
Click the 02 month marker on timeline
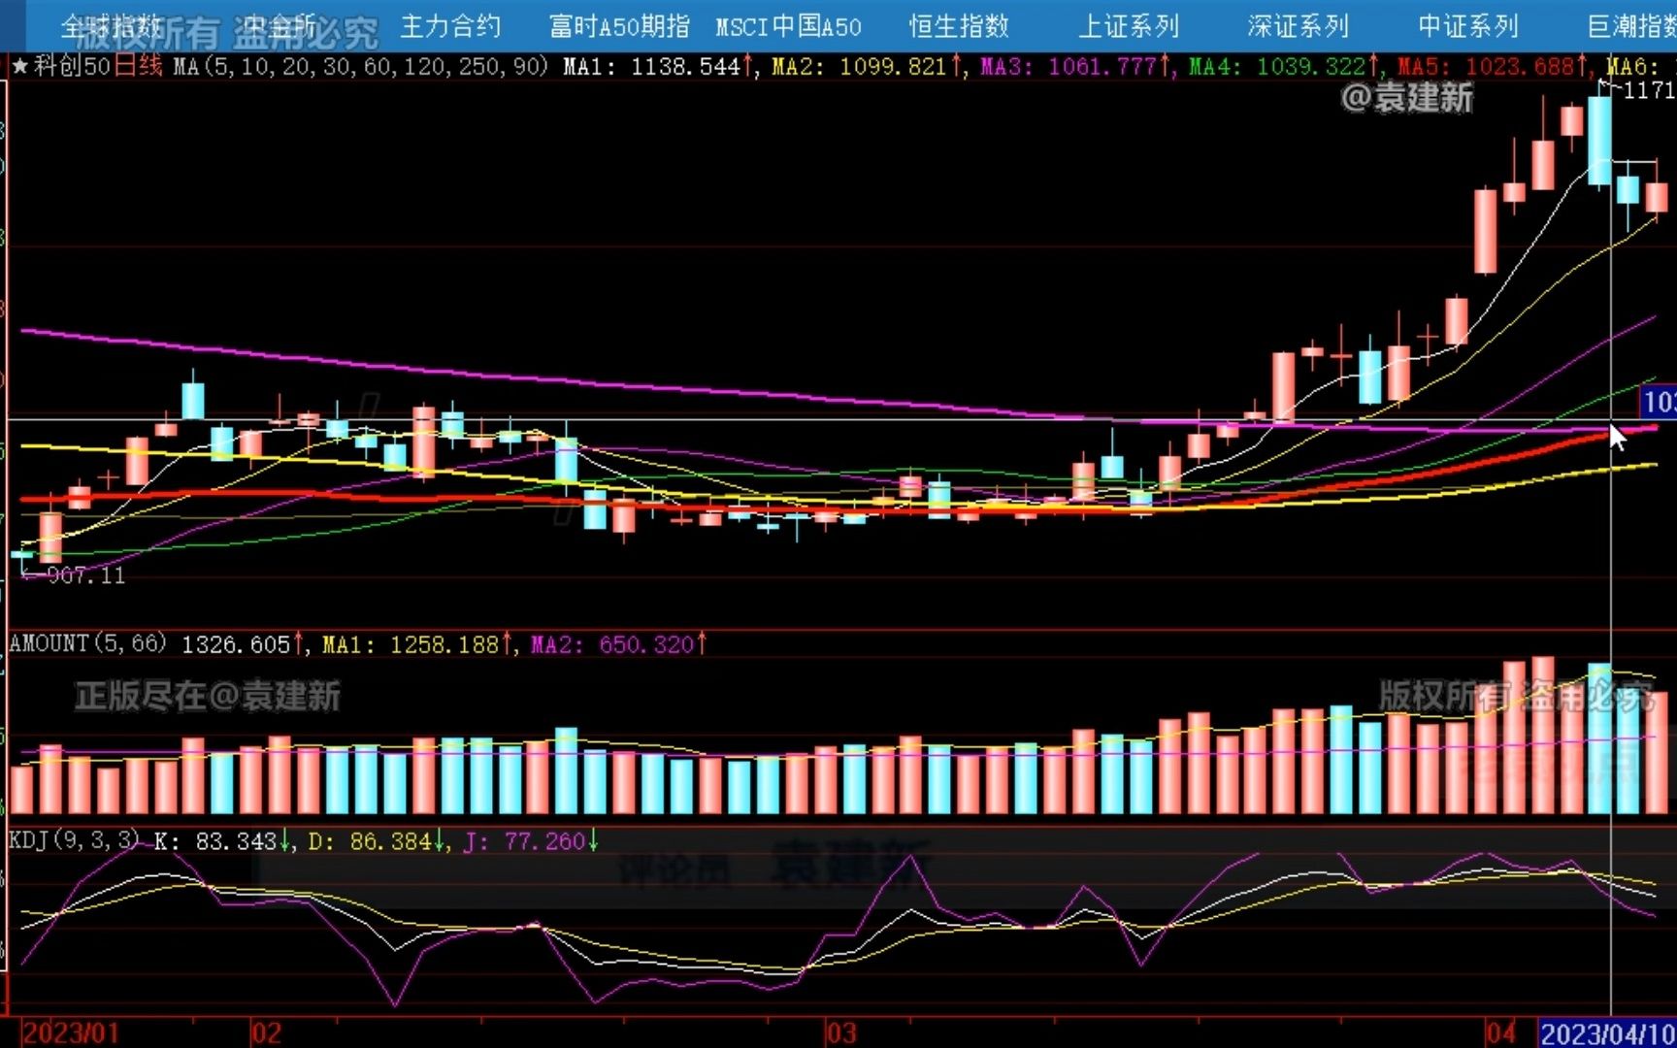pos(266,1032)
